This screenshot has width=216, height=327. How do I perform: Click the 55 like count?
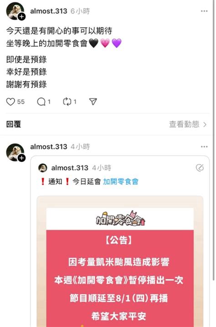(x=21, y=102)
